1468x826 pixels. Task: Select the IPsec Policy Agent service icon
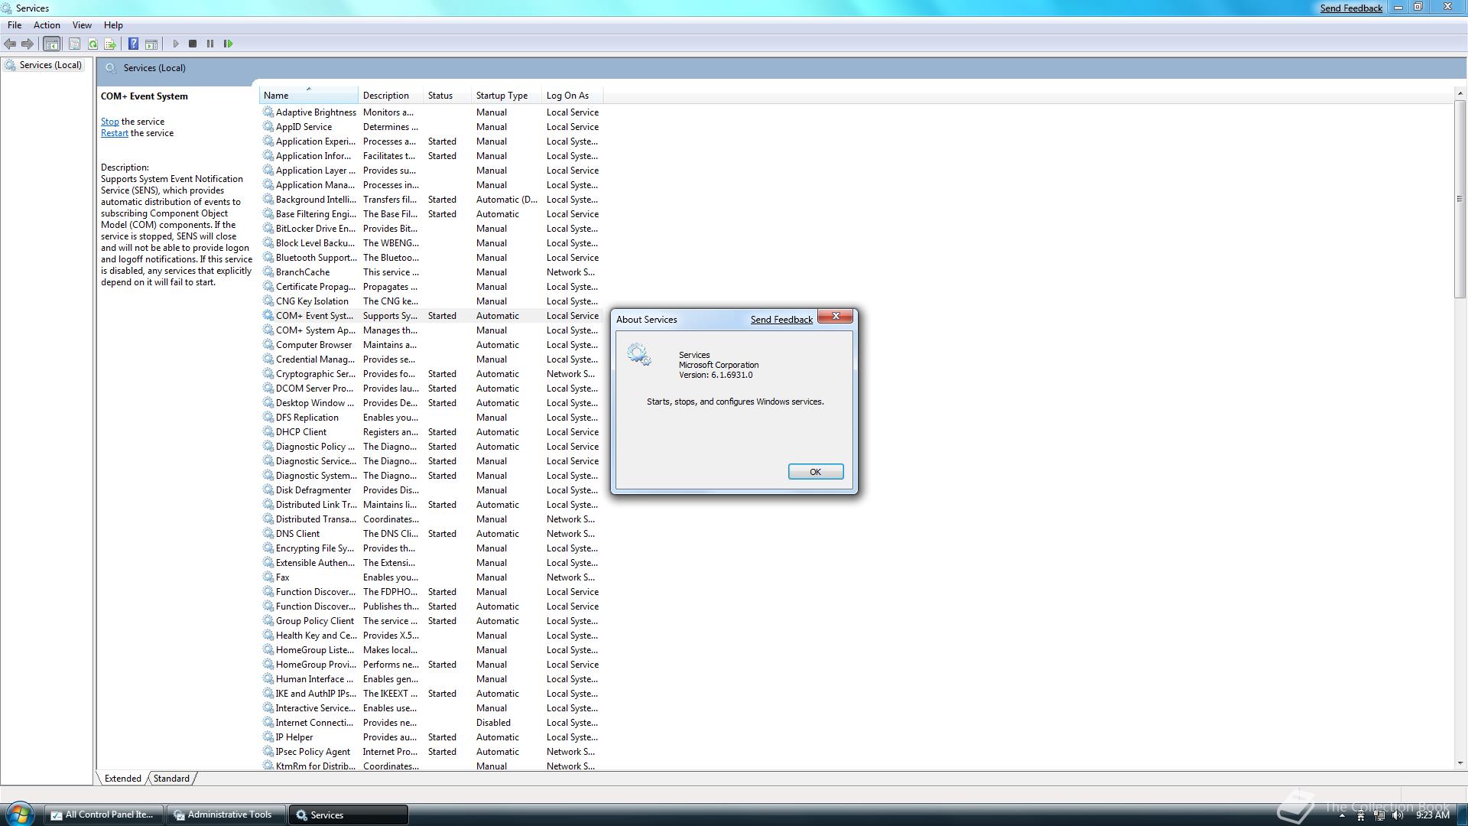[x=268, y=752]
